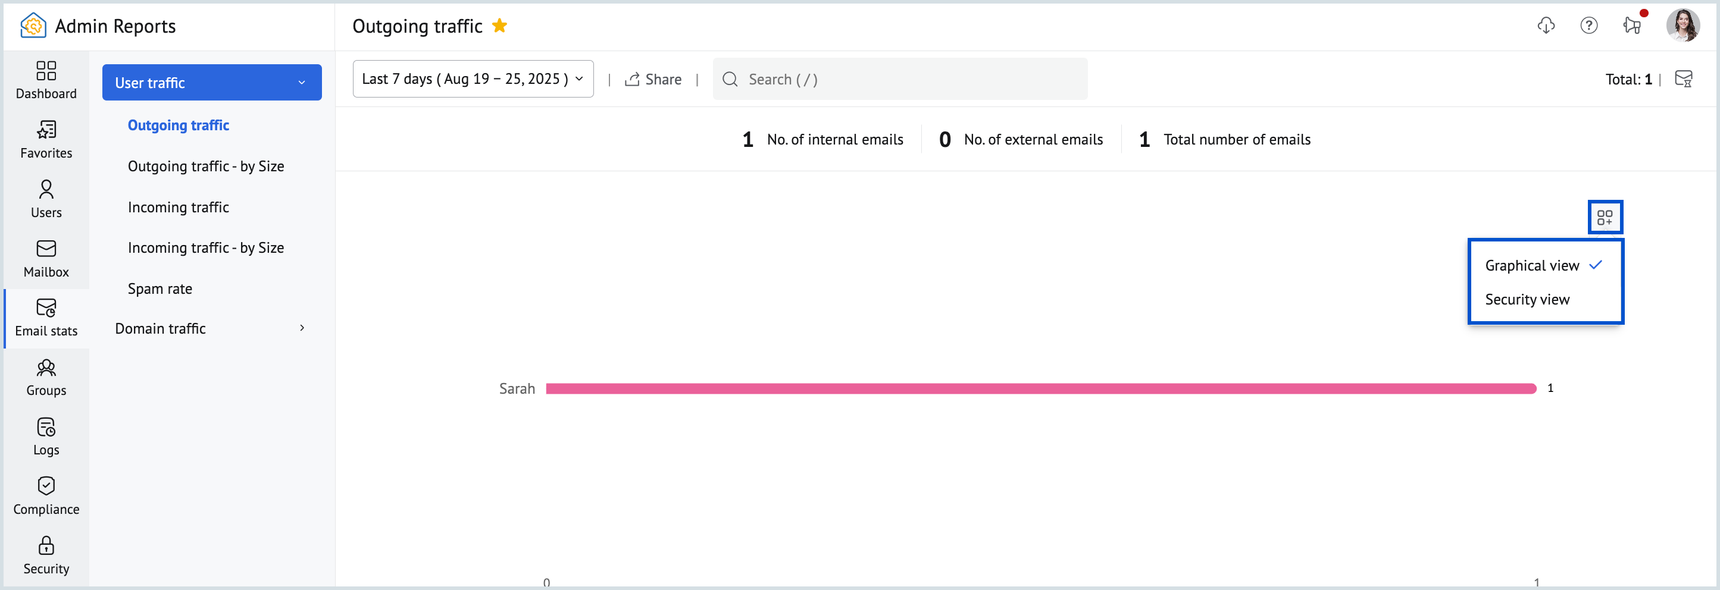Switch the chart to Security view
The height and width of the screenshot is (590, 1720).
[x=1527, y=299]
